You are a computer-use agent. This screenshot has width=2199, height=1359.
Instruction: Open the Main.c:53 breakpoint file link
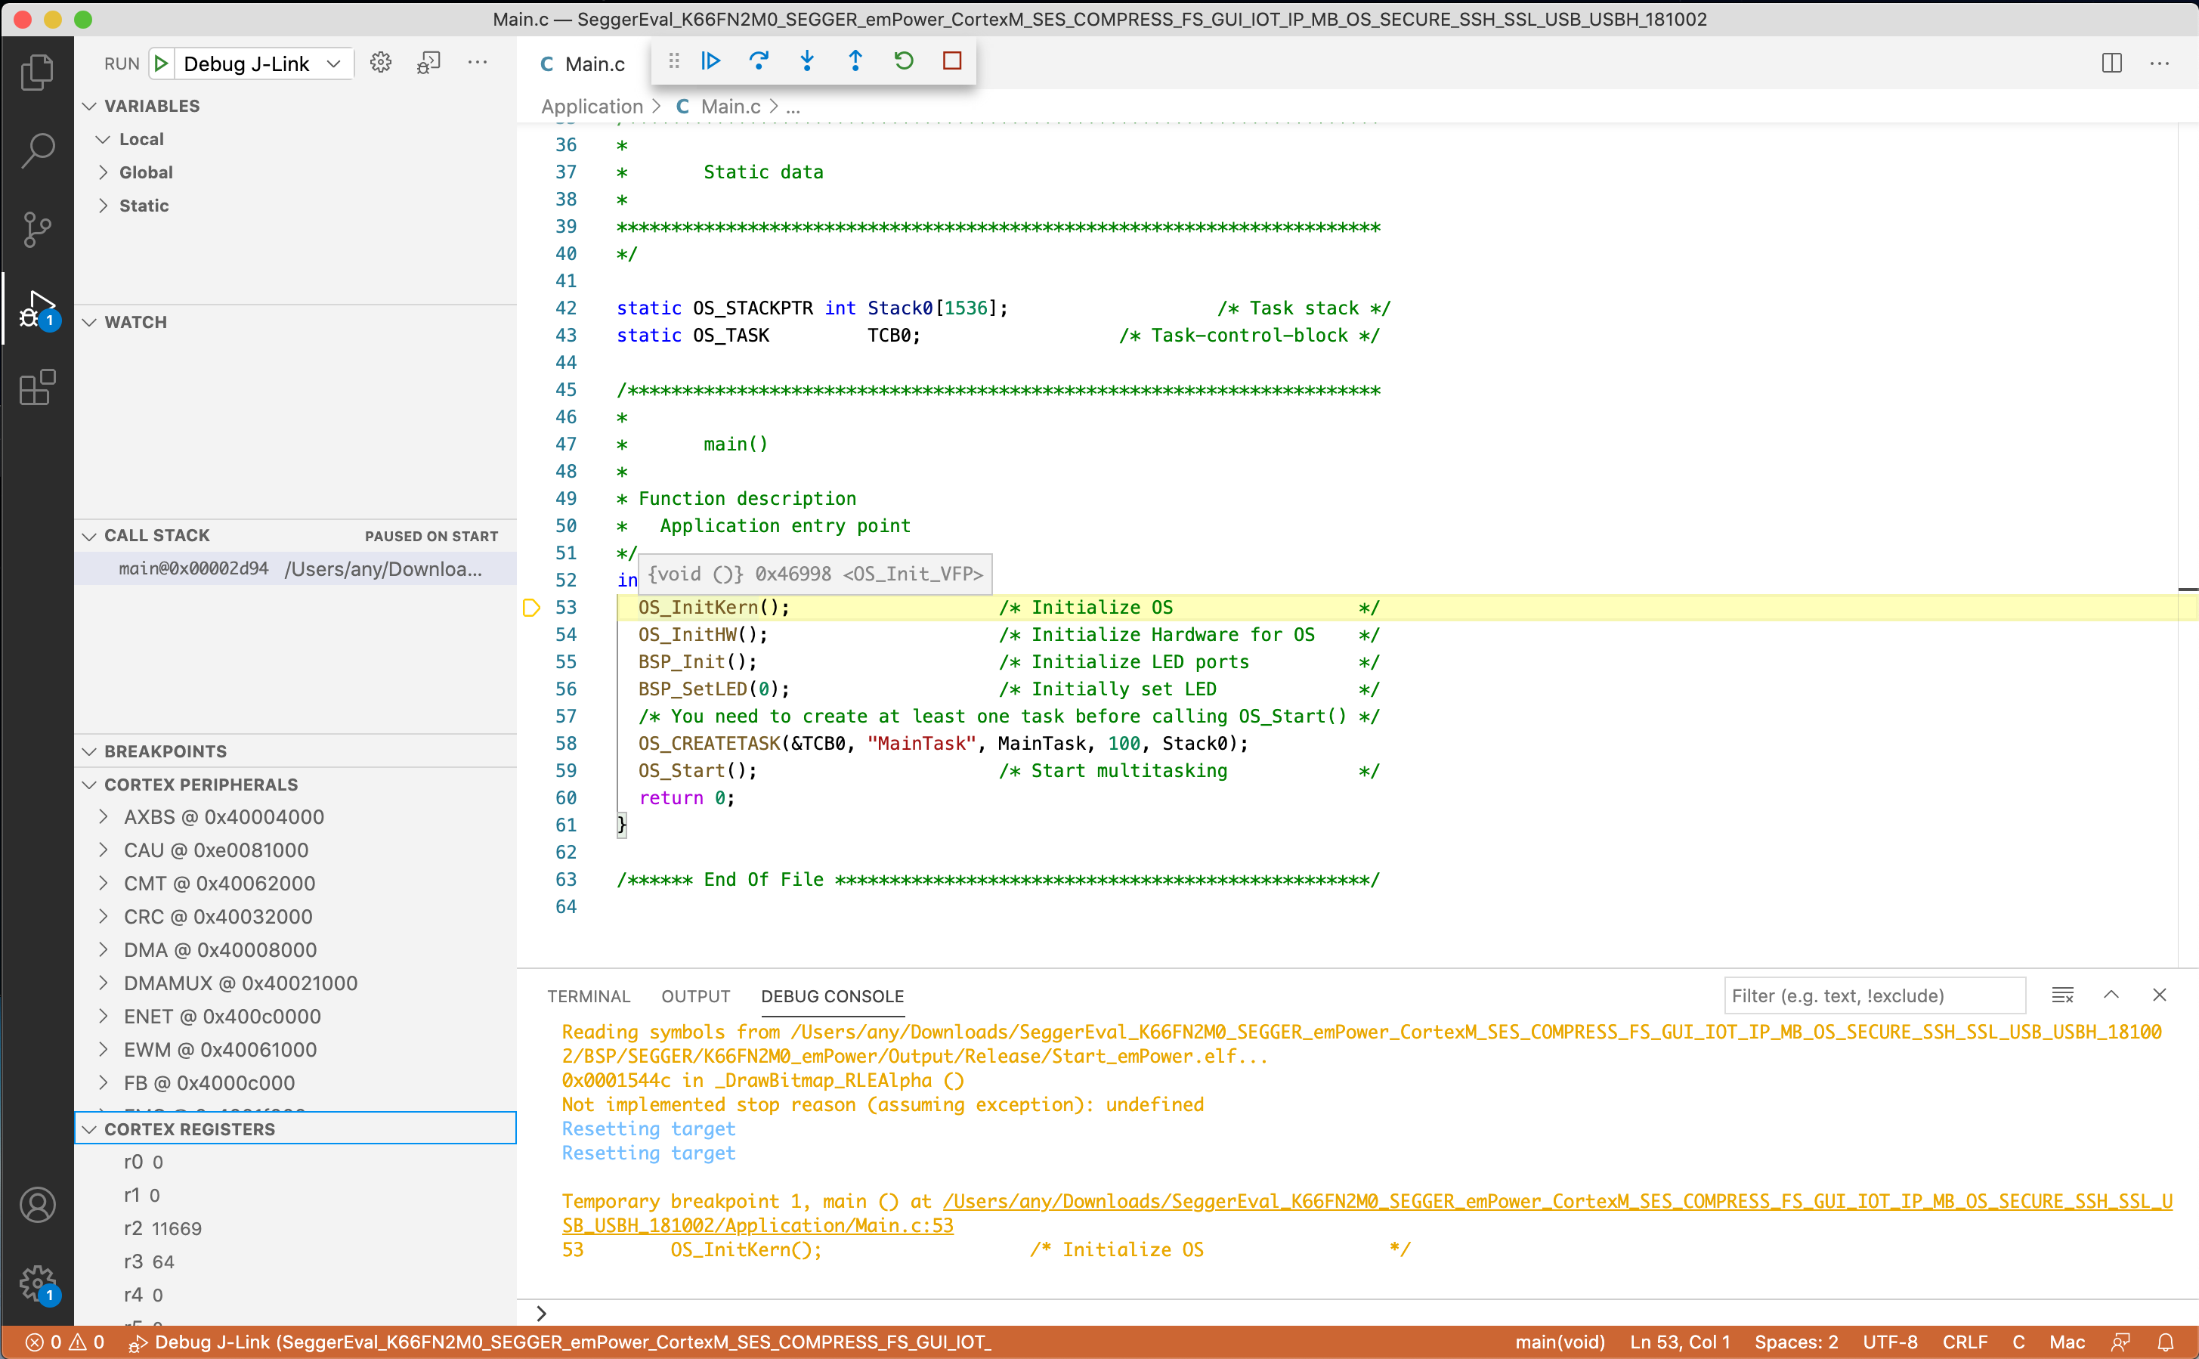coord(756,1226)
